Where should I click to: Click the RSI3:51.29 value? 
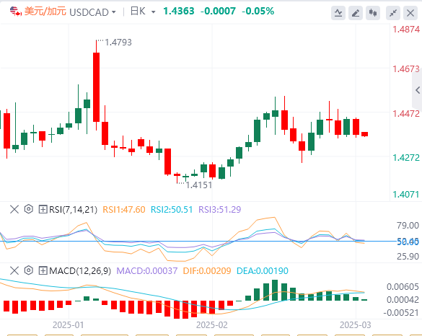[x=219, y=210]
